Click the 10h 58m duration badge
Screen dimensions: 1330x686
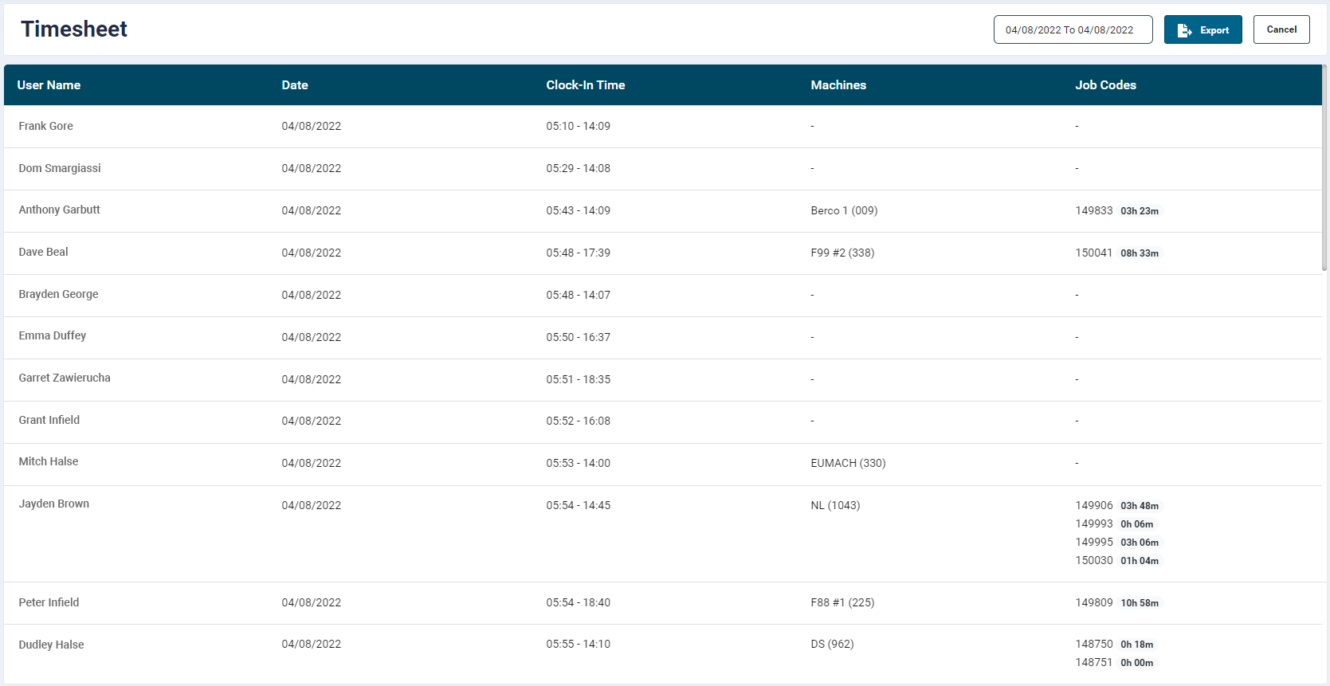[1139, 603]
